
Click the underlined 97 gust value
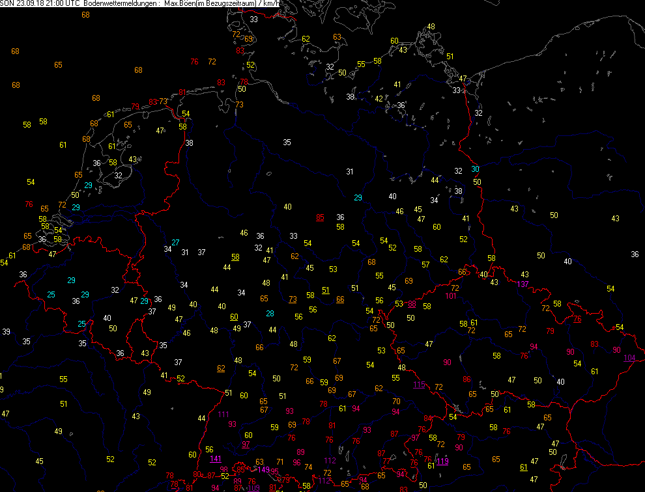[246, 444]
